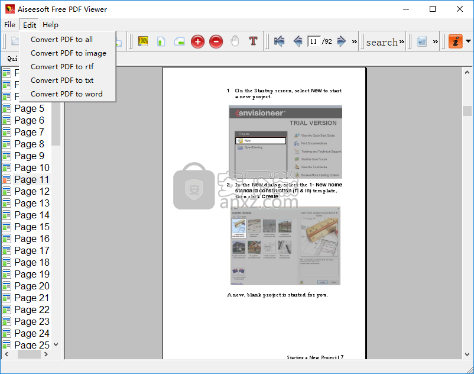Click the Page 23 page icon
The height and width of the screenshot is (374, 474).
pos(7,321)
